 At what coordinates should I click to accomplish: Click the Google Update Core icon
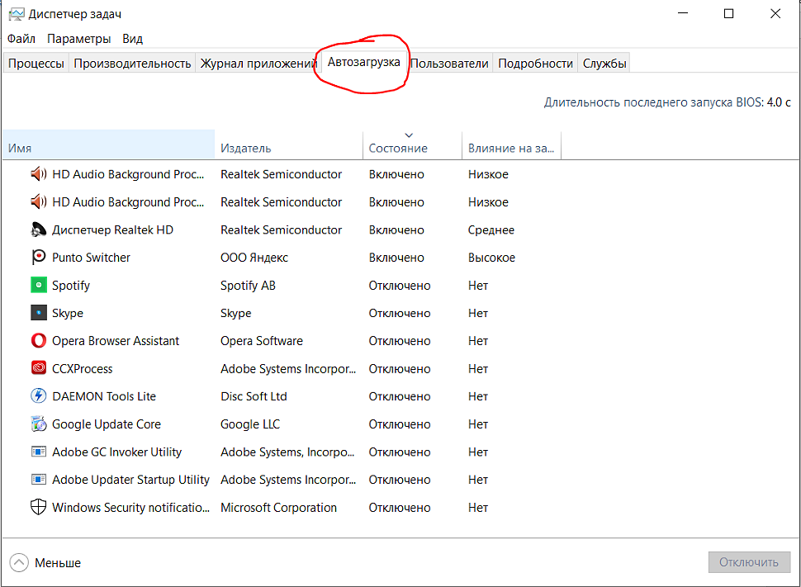click(x=38, y=424)
